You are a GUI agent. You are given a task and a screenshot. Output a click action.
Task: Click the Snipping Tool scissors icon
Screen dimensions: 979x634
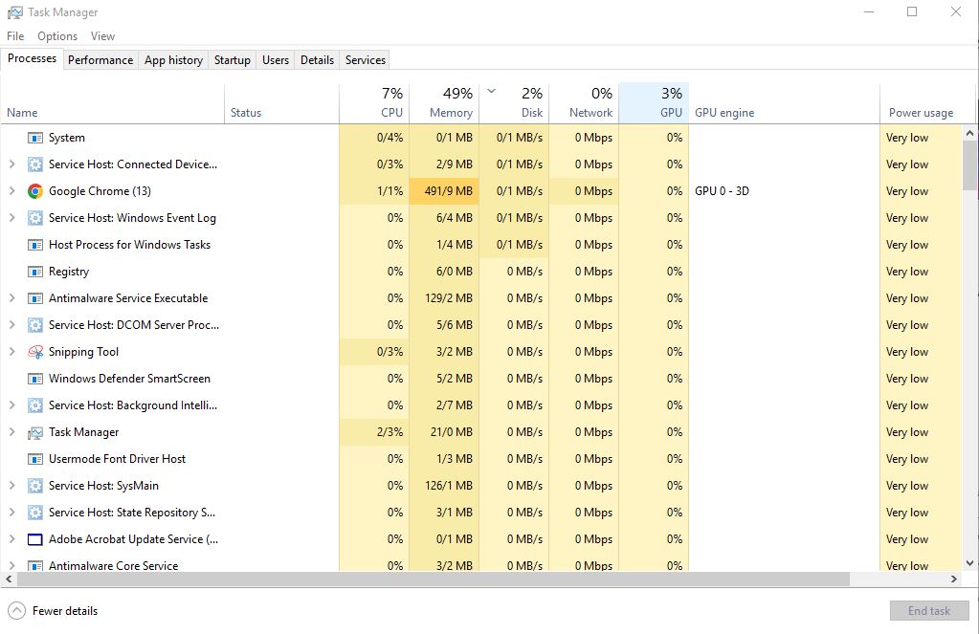coord(35,352)
